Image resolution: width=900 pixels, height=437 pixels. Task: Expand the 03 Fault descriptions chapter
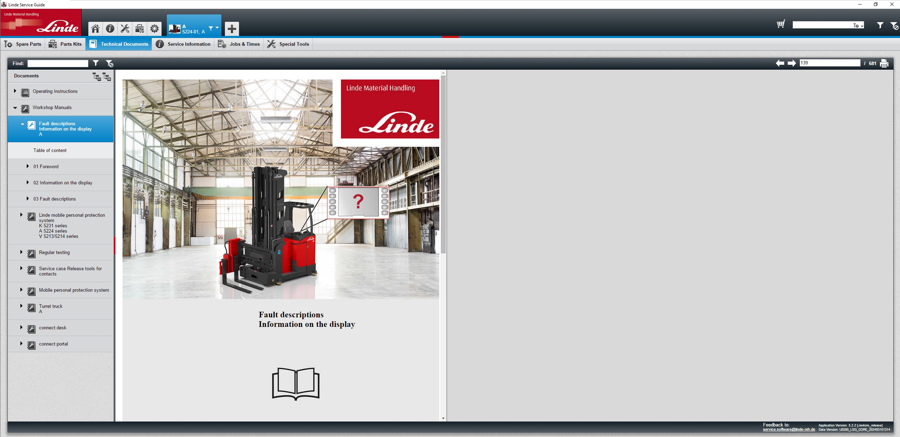click(27, 198)
